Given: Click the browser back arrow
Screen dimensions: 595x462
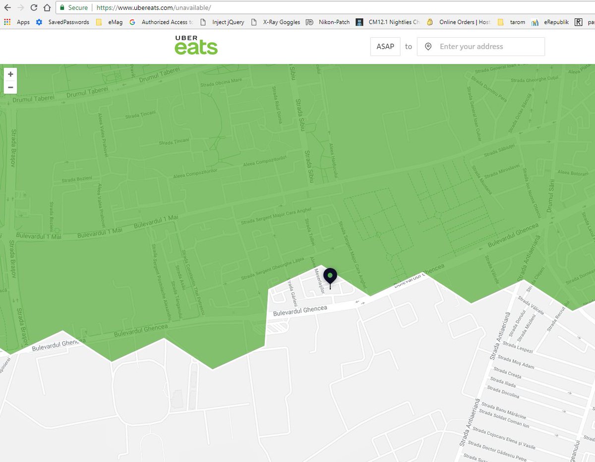Looking at the screenshot, I should click(x=7, y=7).
